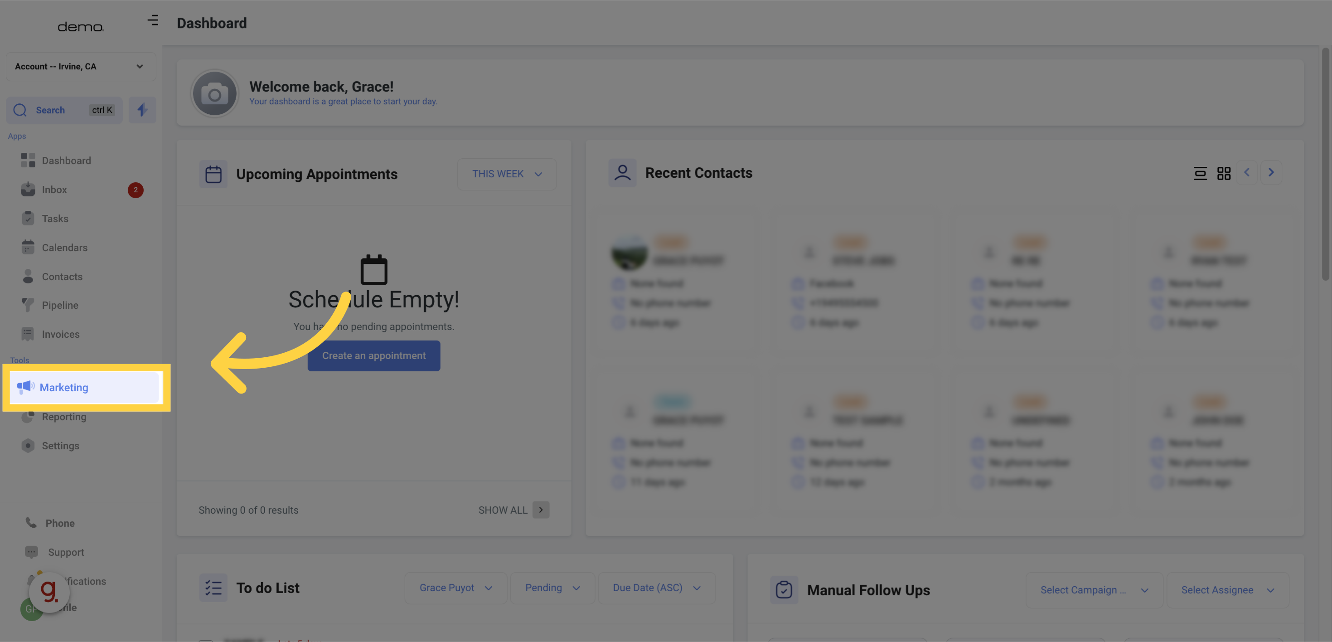The width and height of the screenshot is (1332, 642).
Task: Open the Select Campaign dropdown
Action: (x=1094, y=590)
